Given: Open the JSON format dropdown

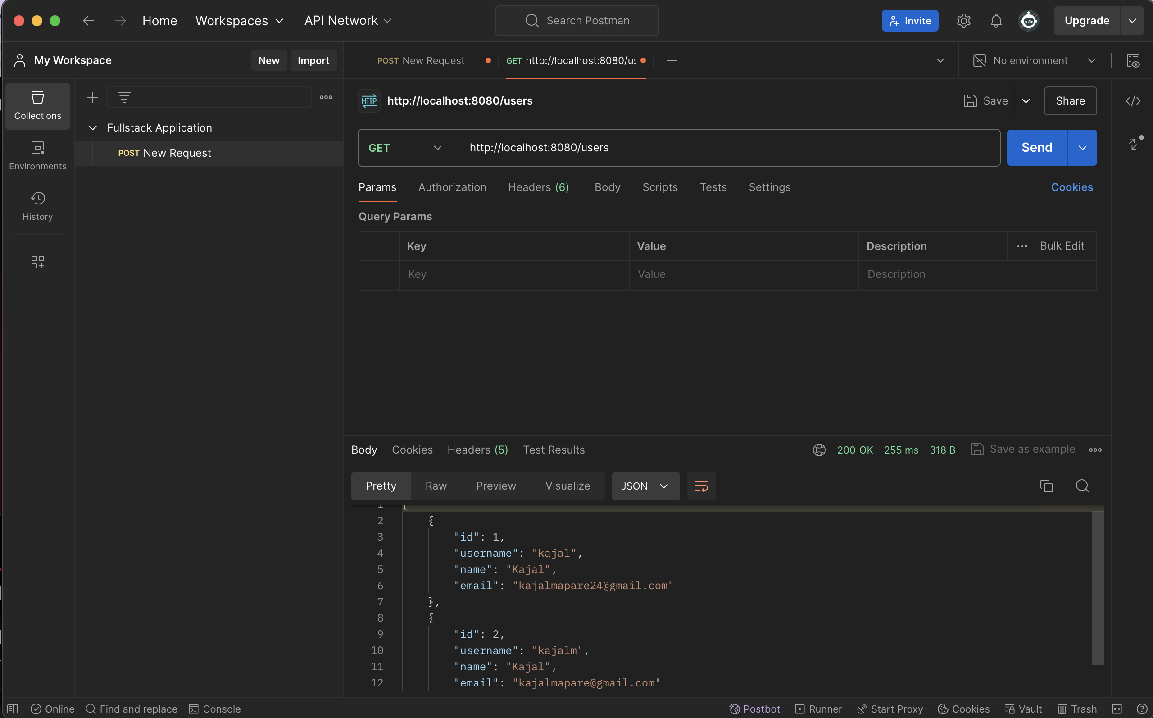Looking at the screenshot, I should pos(645,486).
